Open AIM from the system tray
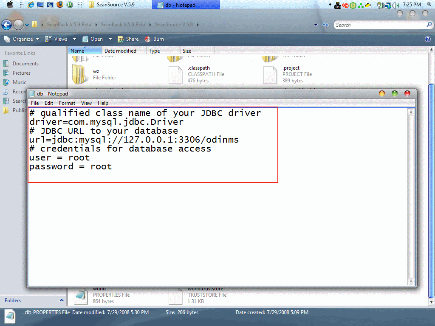Image resolution: width=435 pixels, height=326 pixels. point(345,5)
